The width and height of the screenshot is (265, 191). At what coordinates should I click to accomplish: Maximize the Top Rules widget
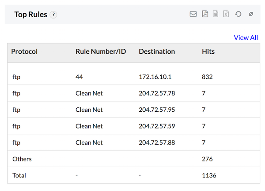(251, 14)
